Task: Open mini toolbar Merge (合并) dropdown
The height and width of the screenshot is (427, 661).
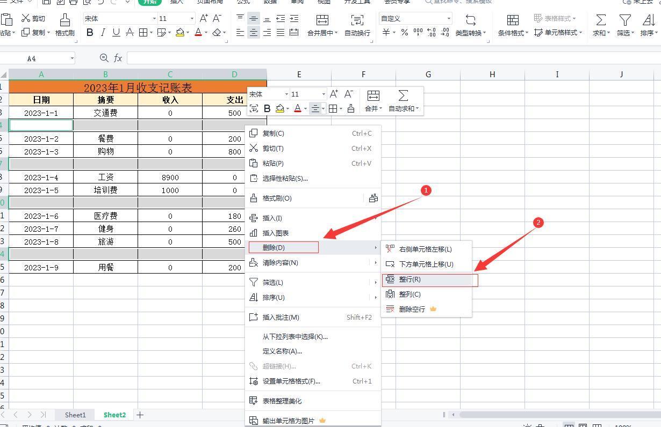Action: point(381,108)
